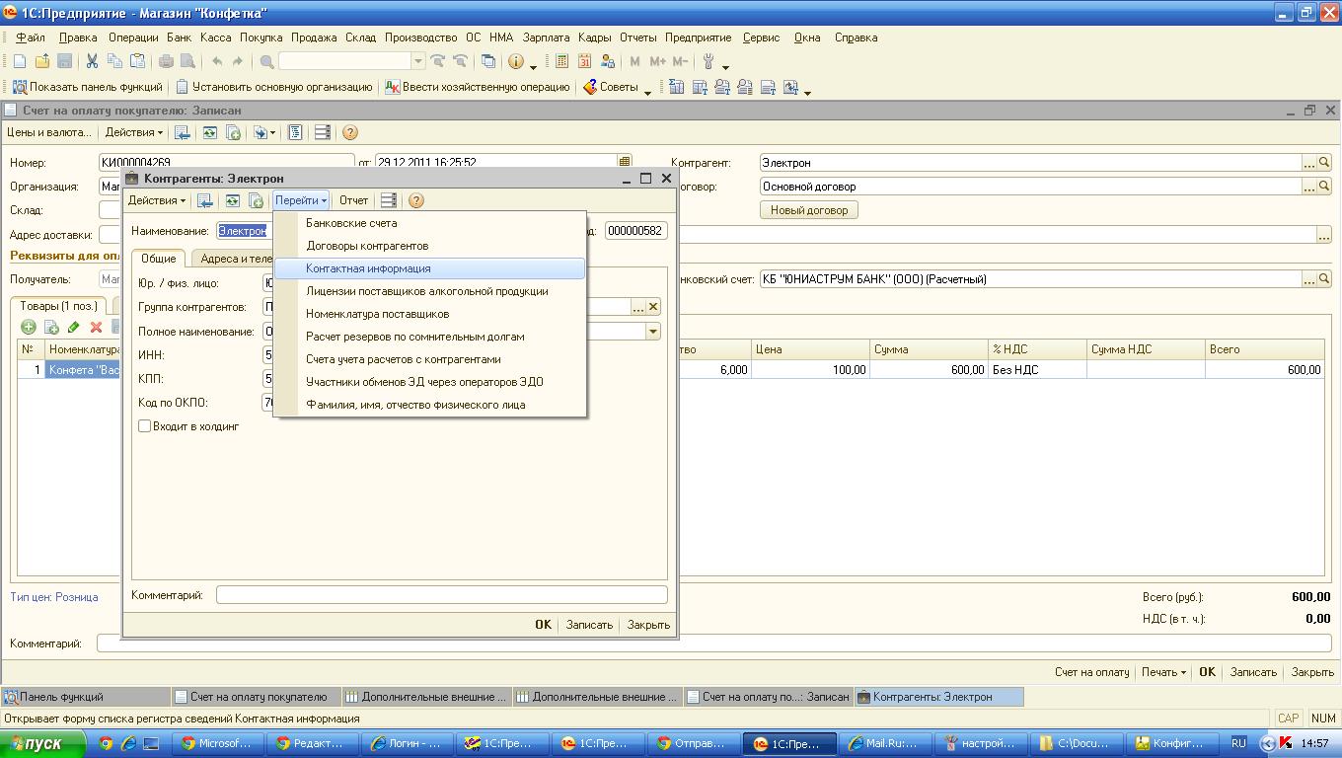Click magnifier beside bank account field
The height and width of the screenshot is (758, 1342).
[1325, 279]
